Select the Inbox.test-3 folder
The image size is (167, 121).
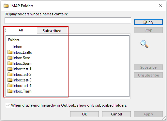[x=20, y=80]
